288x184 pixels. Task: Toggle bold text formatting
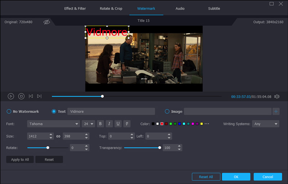pyautogui.click(x=100, y=124)
